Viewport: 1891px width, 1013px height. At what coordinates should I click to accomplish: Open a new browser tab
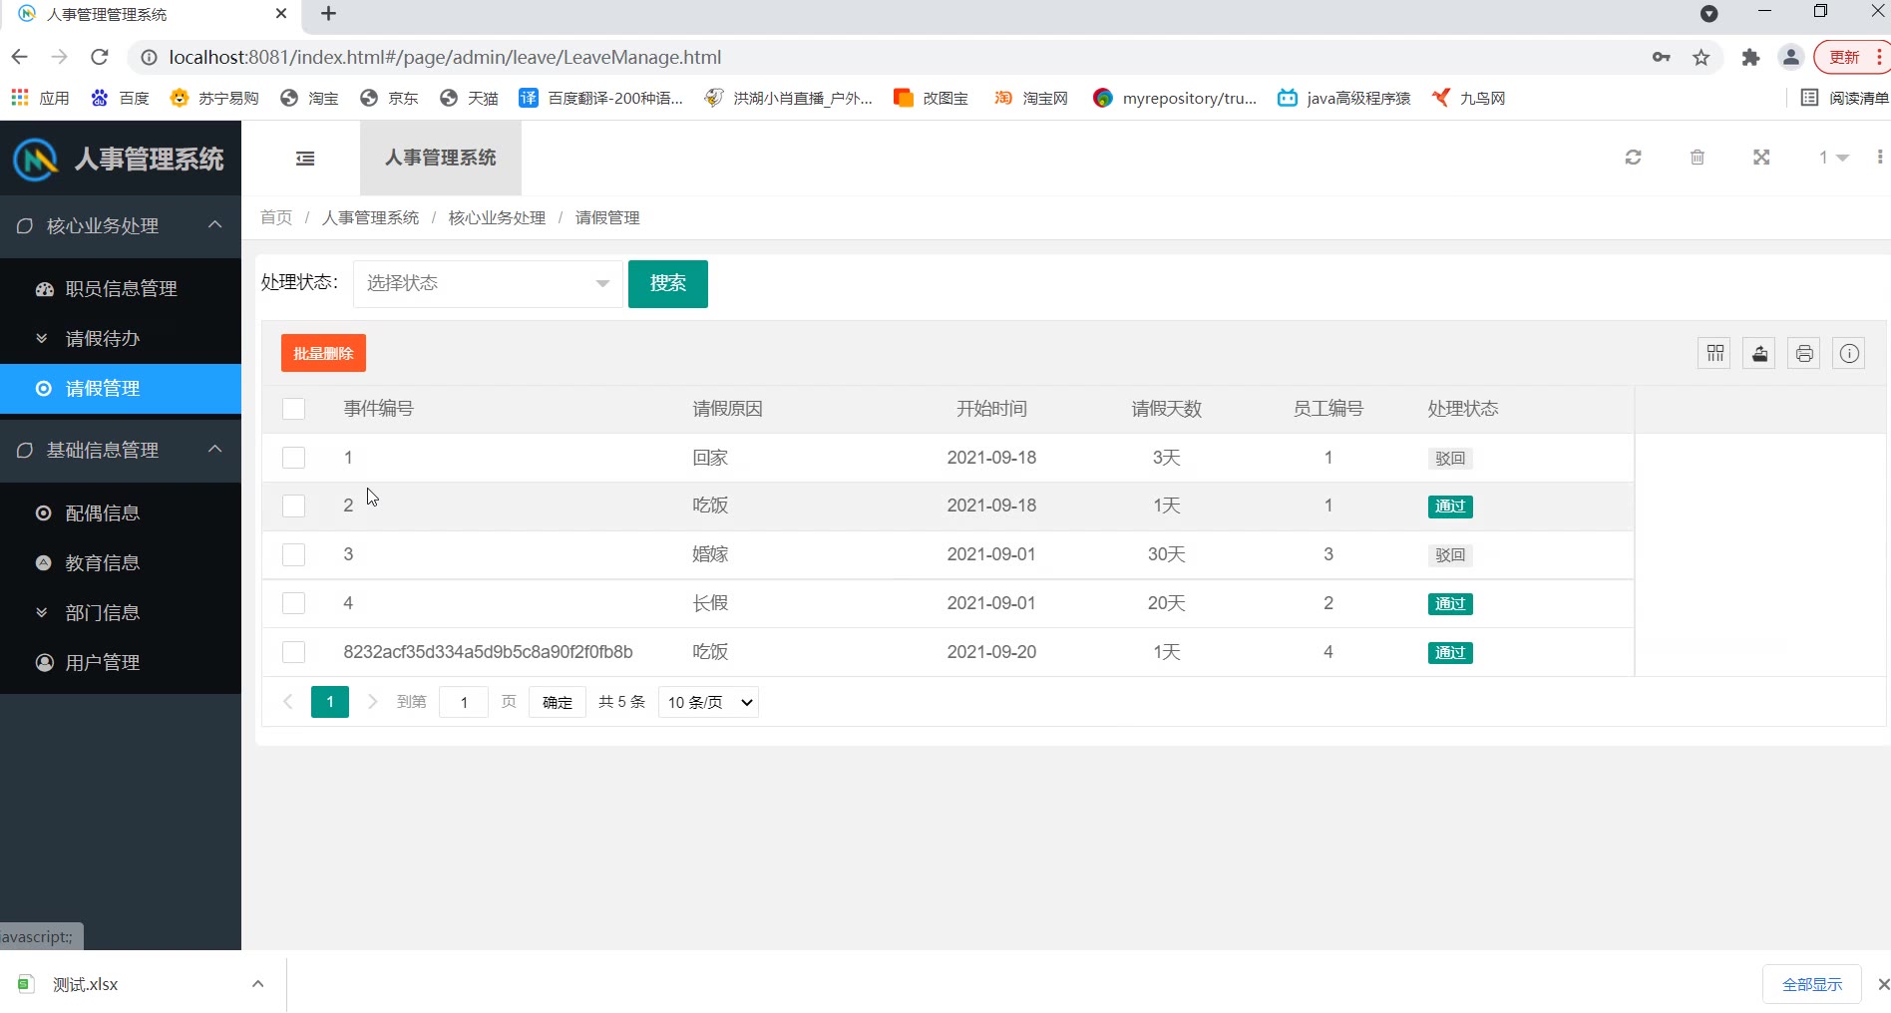click(x=328, y=14)
